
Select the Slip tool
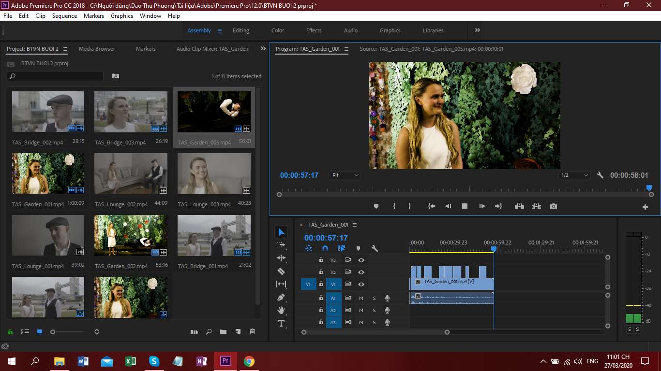281,284
